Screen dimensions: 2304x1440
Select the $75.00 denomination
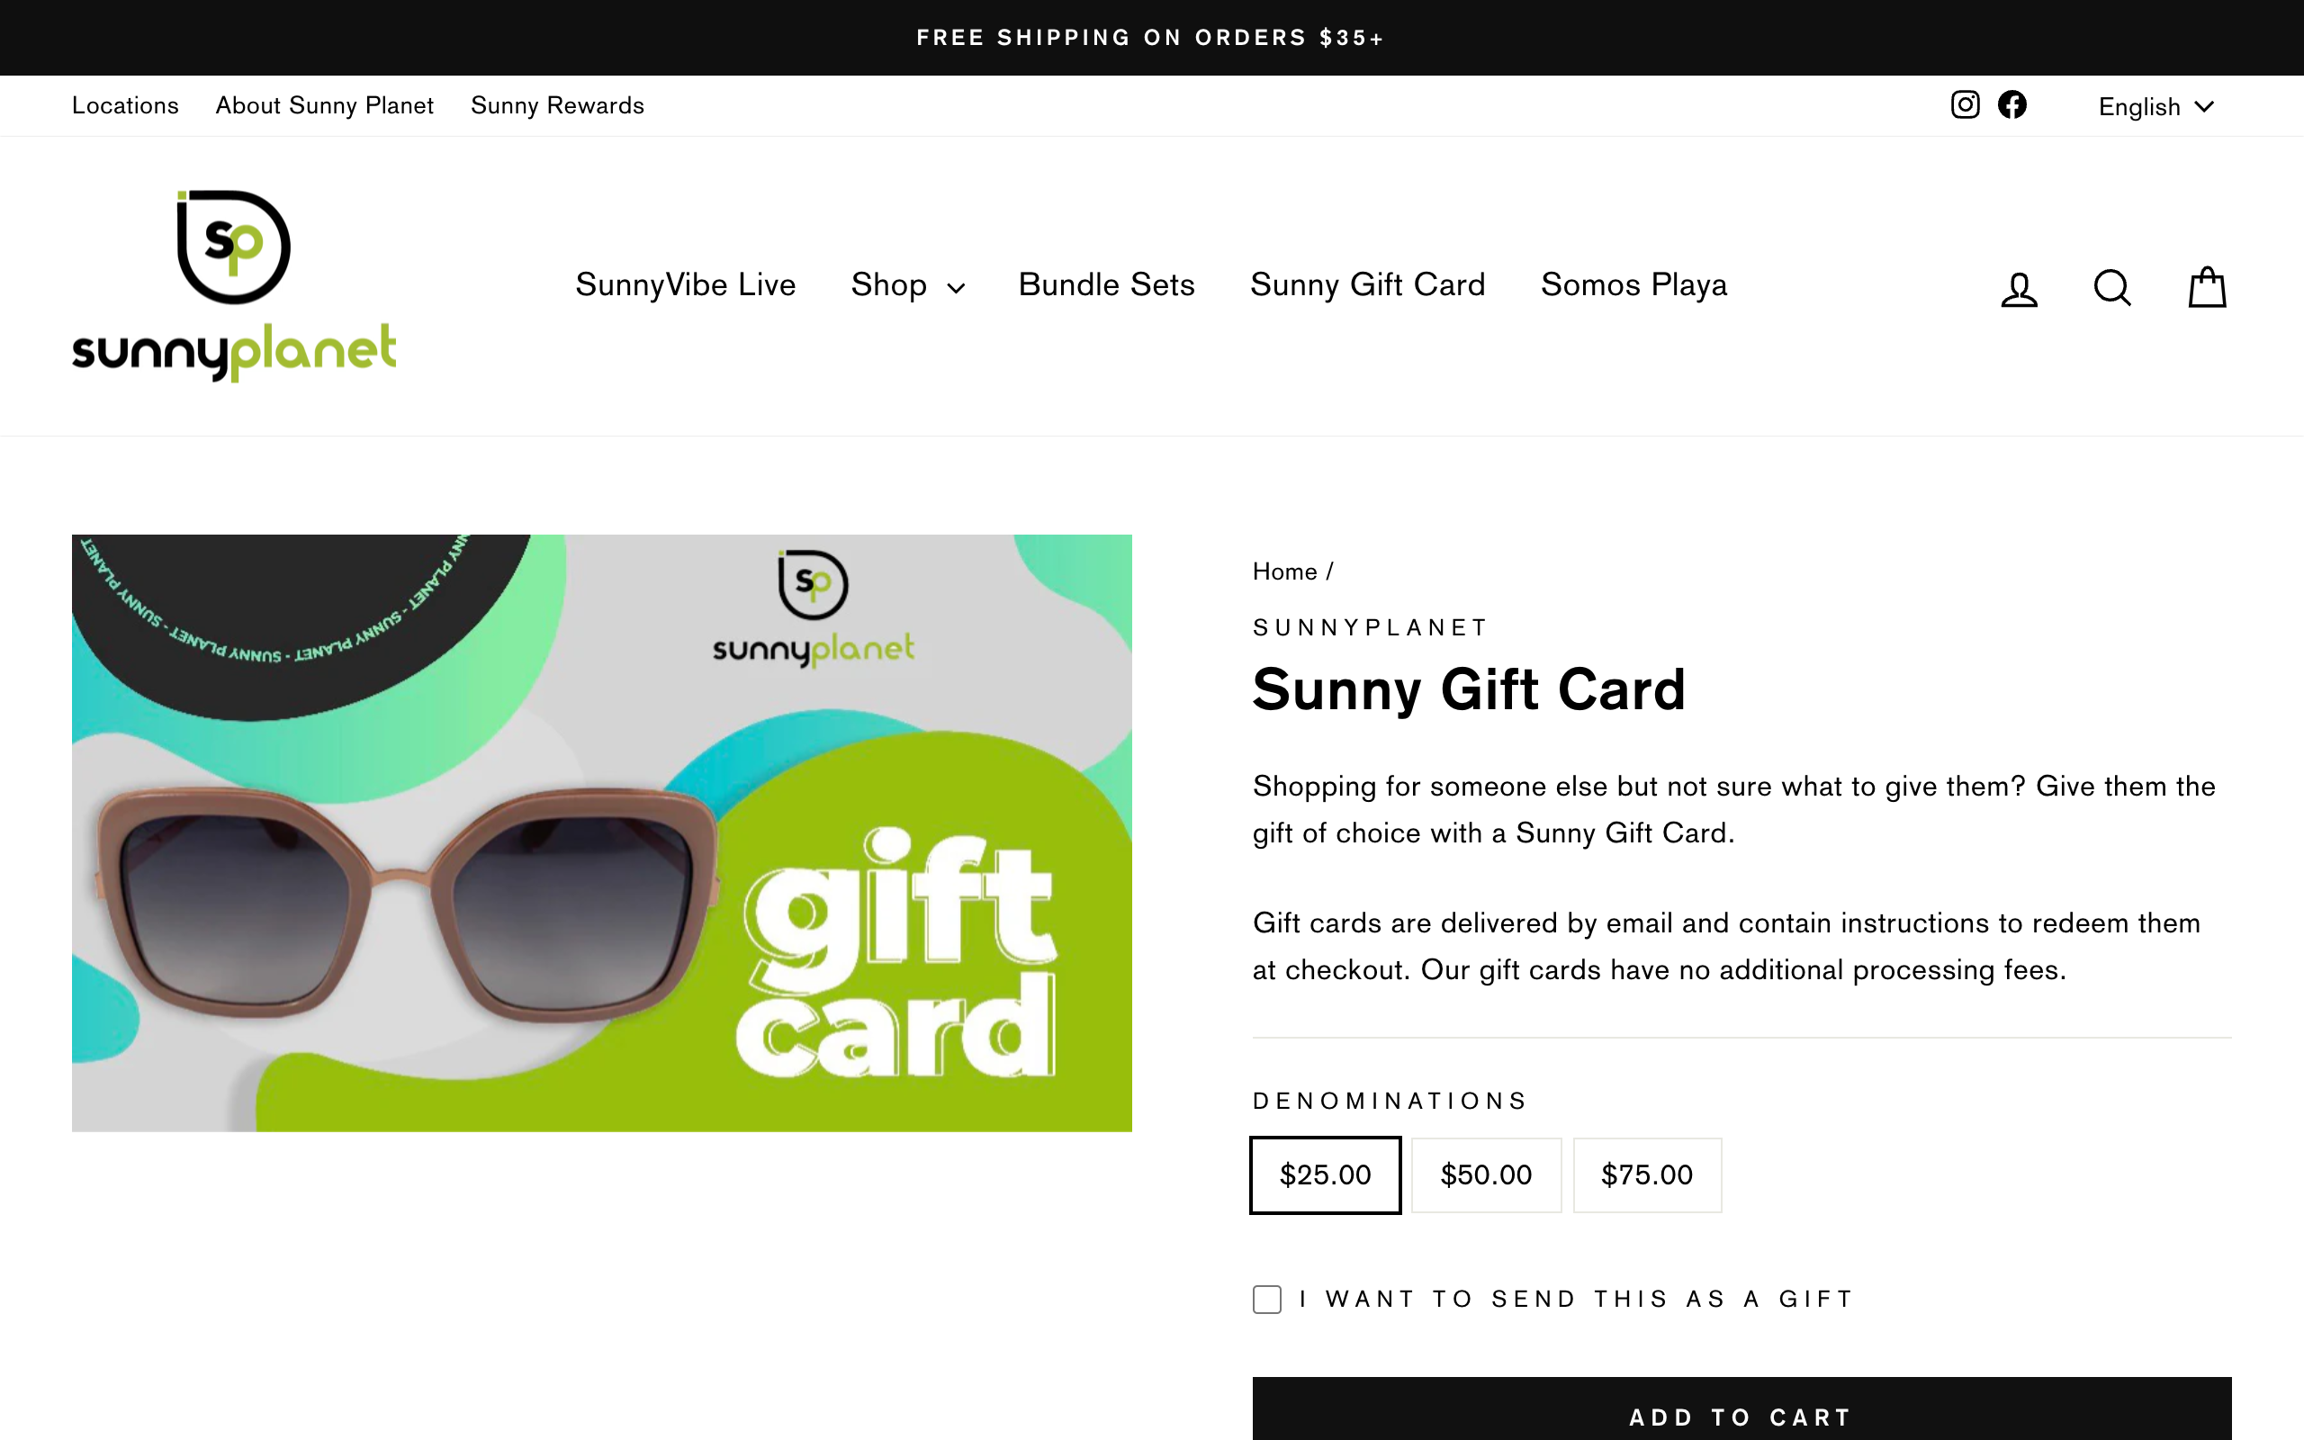pyautogui.click(x=1646, y=1174)
